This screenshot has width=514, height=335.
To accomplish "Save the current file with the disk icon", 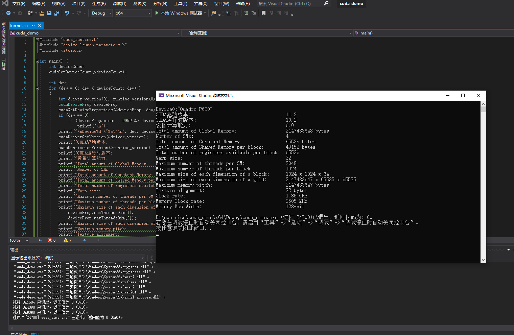I will tap(49, 13).
